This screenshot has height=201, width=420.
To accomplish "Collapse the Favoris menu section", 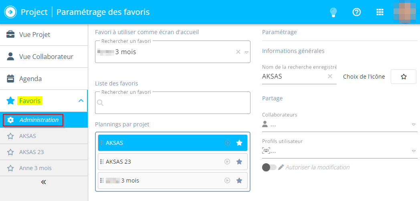I will [x=81, y=101].
